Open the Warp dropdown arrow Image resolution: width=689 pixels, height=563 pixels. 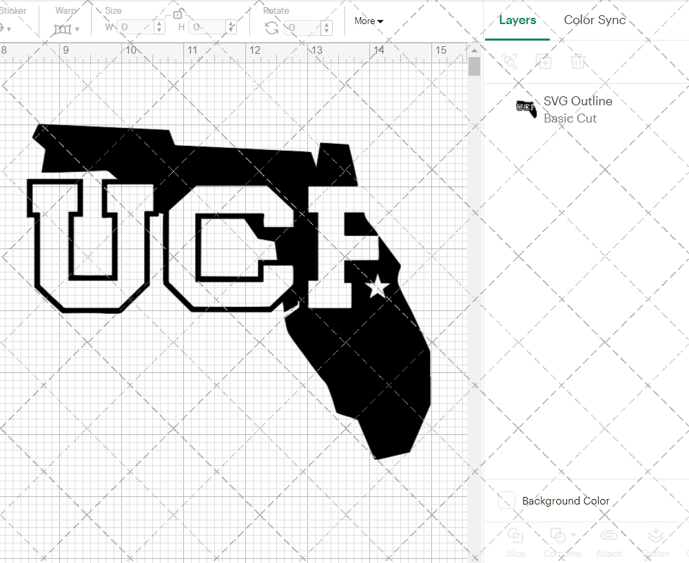(x=77, y=29)
